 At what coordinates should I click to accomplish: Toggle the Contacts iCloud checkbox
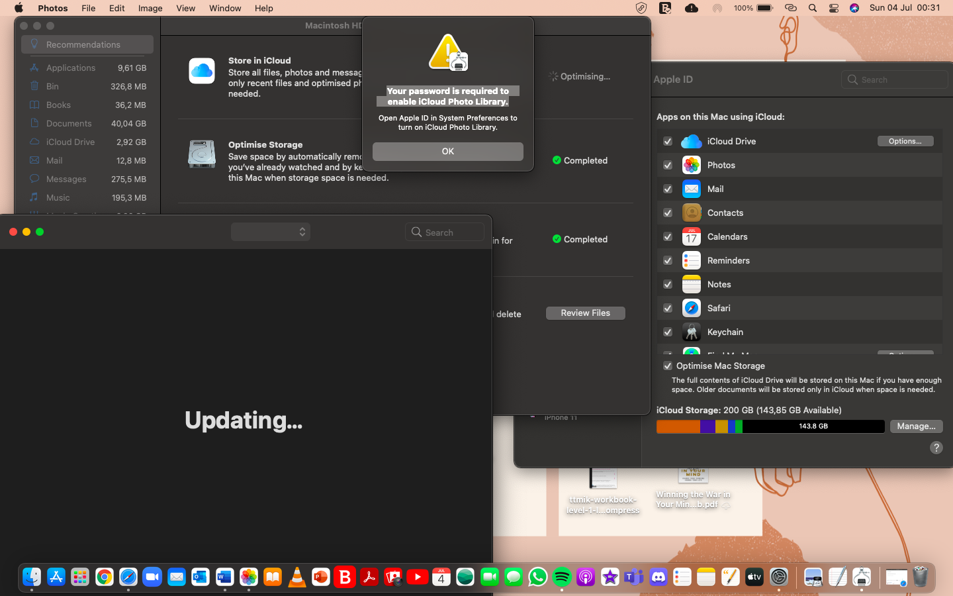point(668,213)
